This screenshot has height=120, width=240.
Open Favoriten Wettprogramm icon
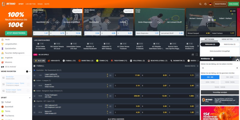coord(2,53)
